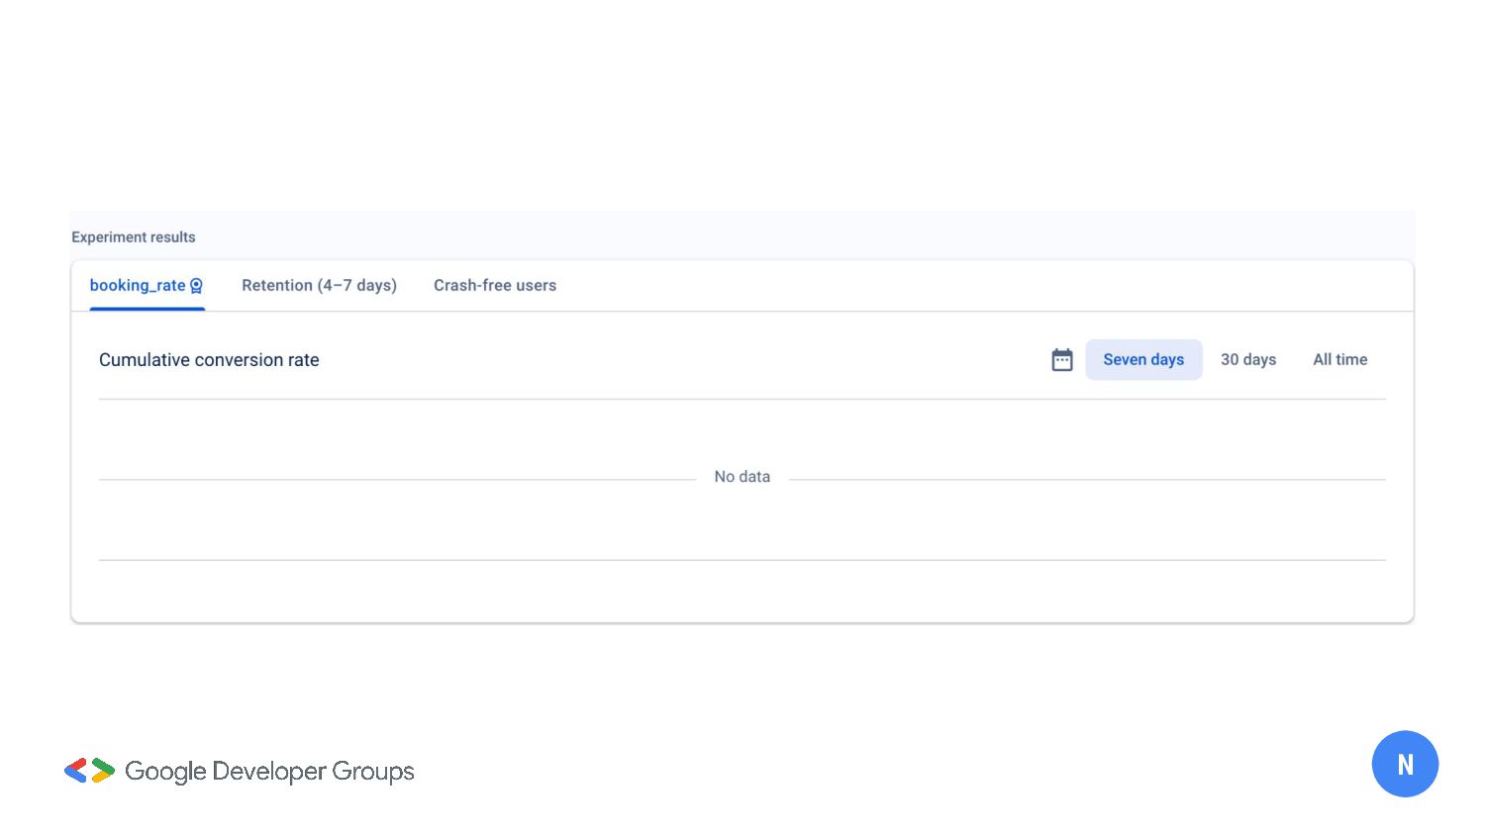Screen dimensions: 1485x835
Task: Click the red-blue left bracket logo
Action: (75, 771)
